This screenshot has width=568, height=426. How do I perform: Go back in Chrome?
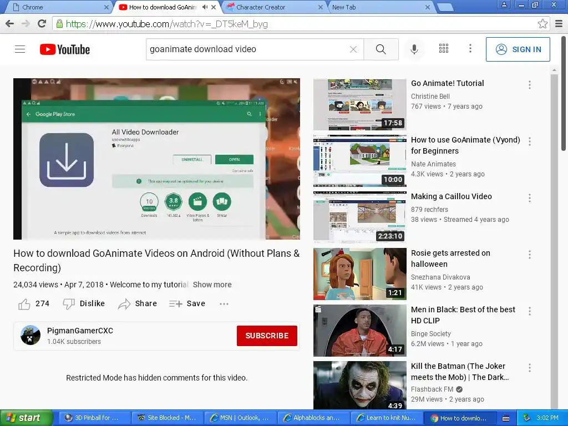click(10, 23)
